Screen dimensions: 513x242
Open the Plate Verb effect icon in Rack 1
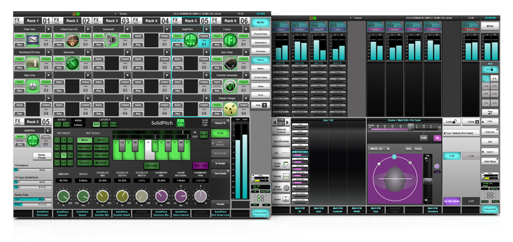[32, 41]
